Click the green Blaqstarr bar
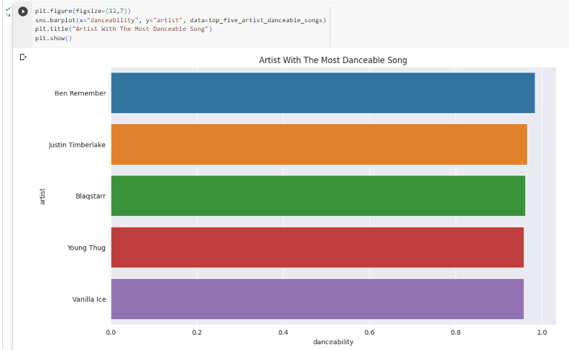 click(318, 196)
